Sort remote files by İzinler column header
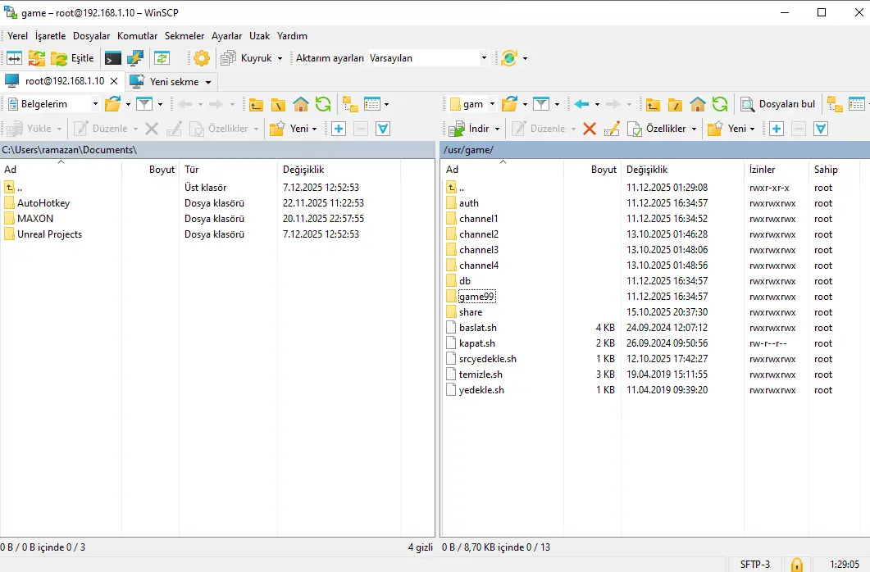 point(762,170)
